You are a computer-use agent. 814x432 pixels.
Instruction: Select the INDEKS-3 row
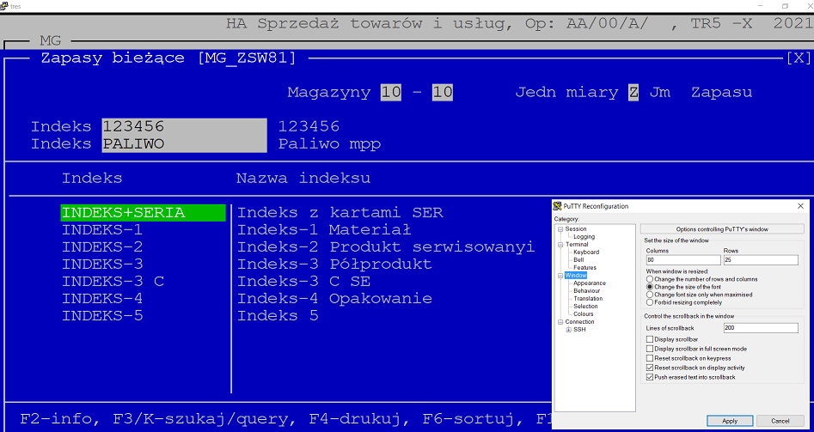[x=102, y=264]
